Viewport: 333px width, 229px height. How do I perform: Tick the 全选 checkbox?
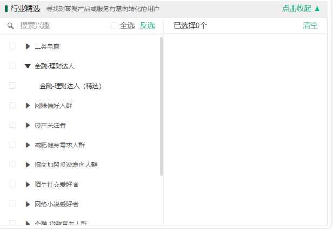(114, 25)
